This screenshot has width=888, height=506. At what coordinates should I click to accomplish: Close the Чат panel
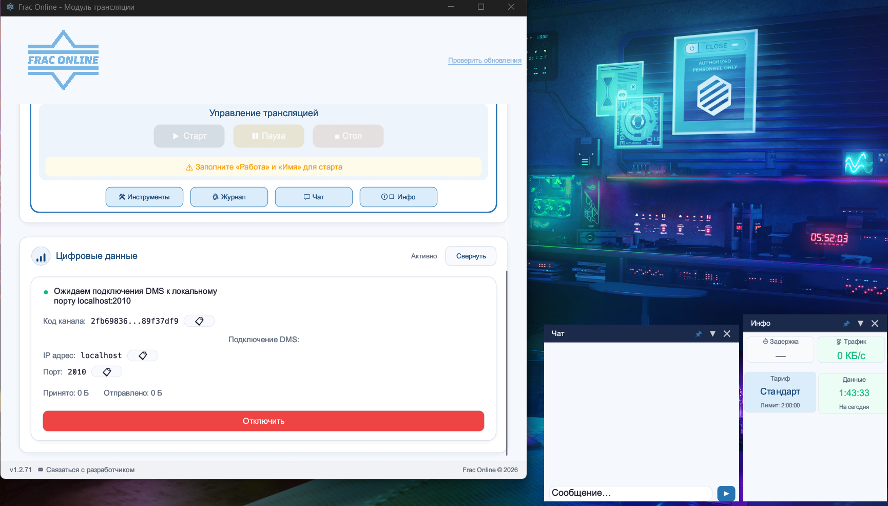(x=727, y=334)
